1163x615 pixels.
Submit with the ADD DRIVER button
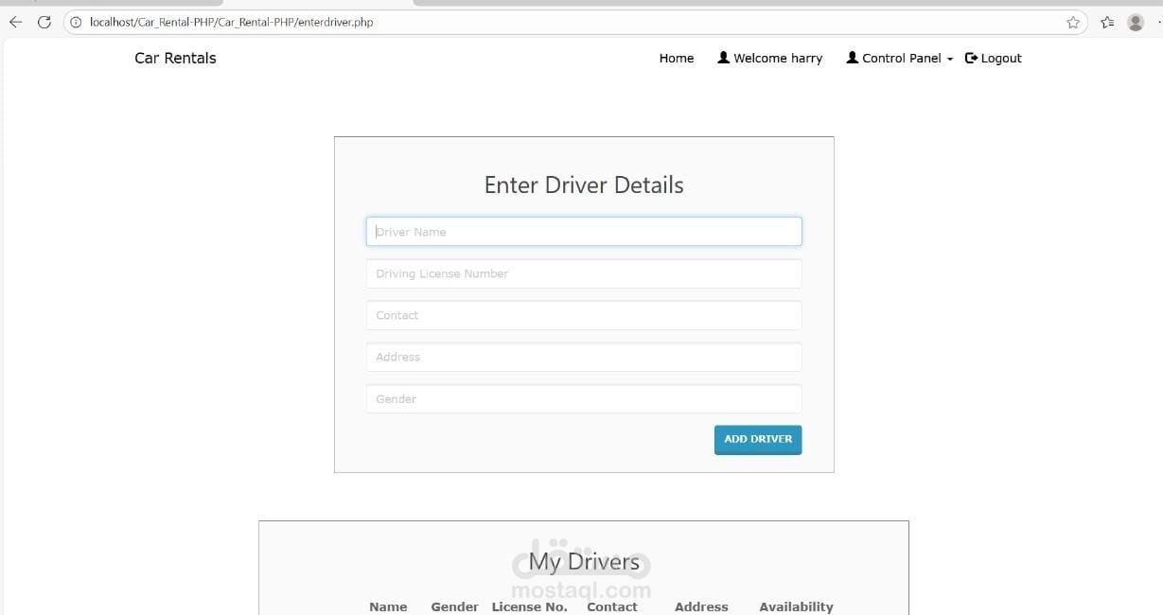click(x=758, y=439)
